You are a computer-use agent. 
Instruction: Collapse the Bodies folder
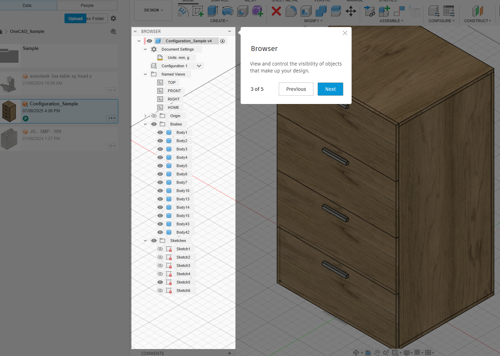pos(145,124)
